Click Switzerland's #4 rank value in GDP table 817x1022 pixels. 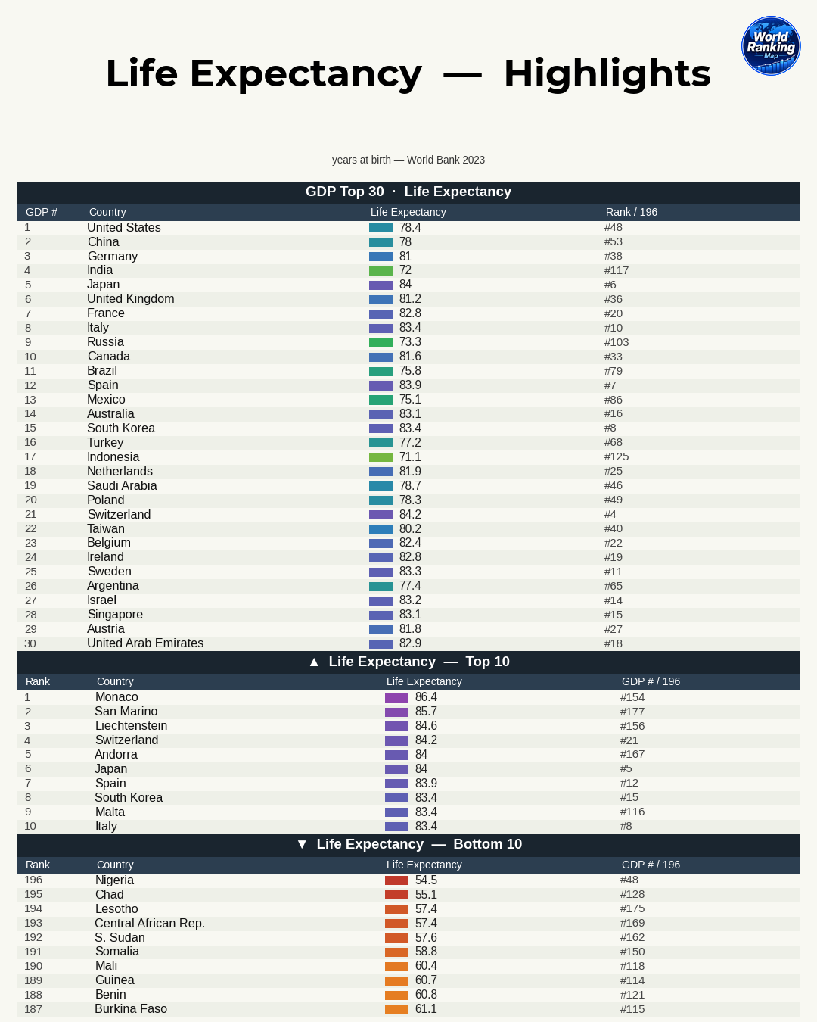610,515
